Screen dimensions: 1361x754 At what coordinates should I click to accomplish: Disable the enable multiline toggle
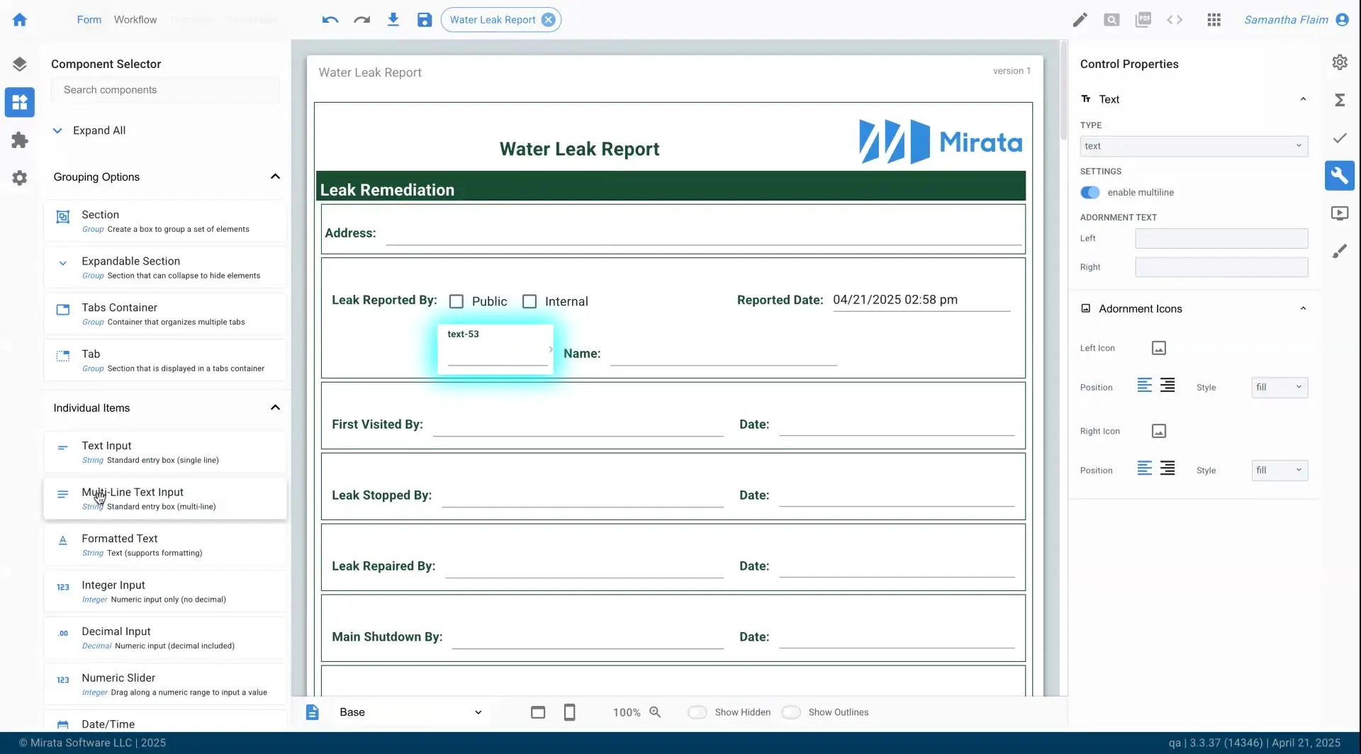(1090, 192)
